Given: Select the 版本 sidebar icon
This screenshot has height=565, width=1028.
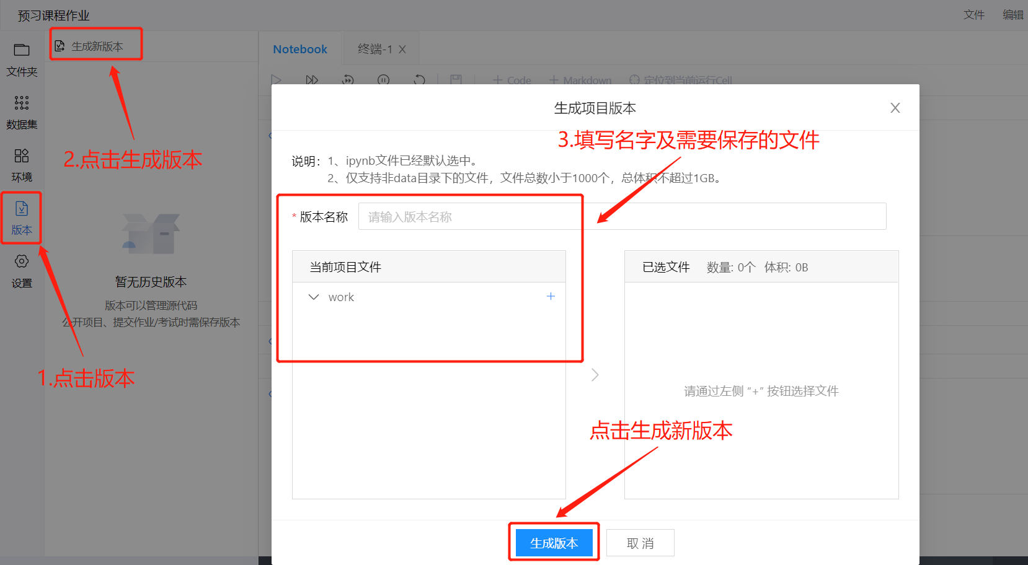Looking at the screenshot, I should tap(22, 218).
